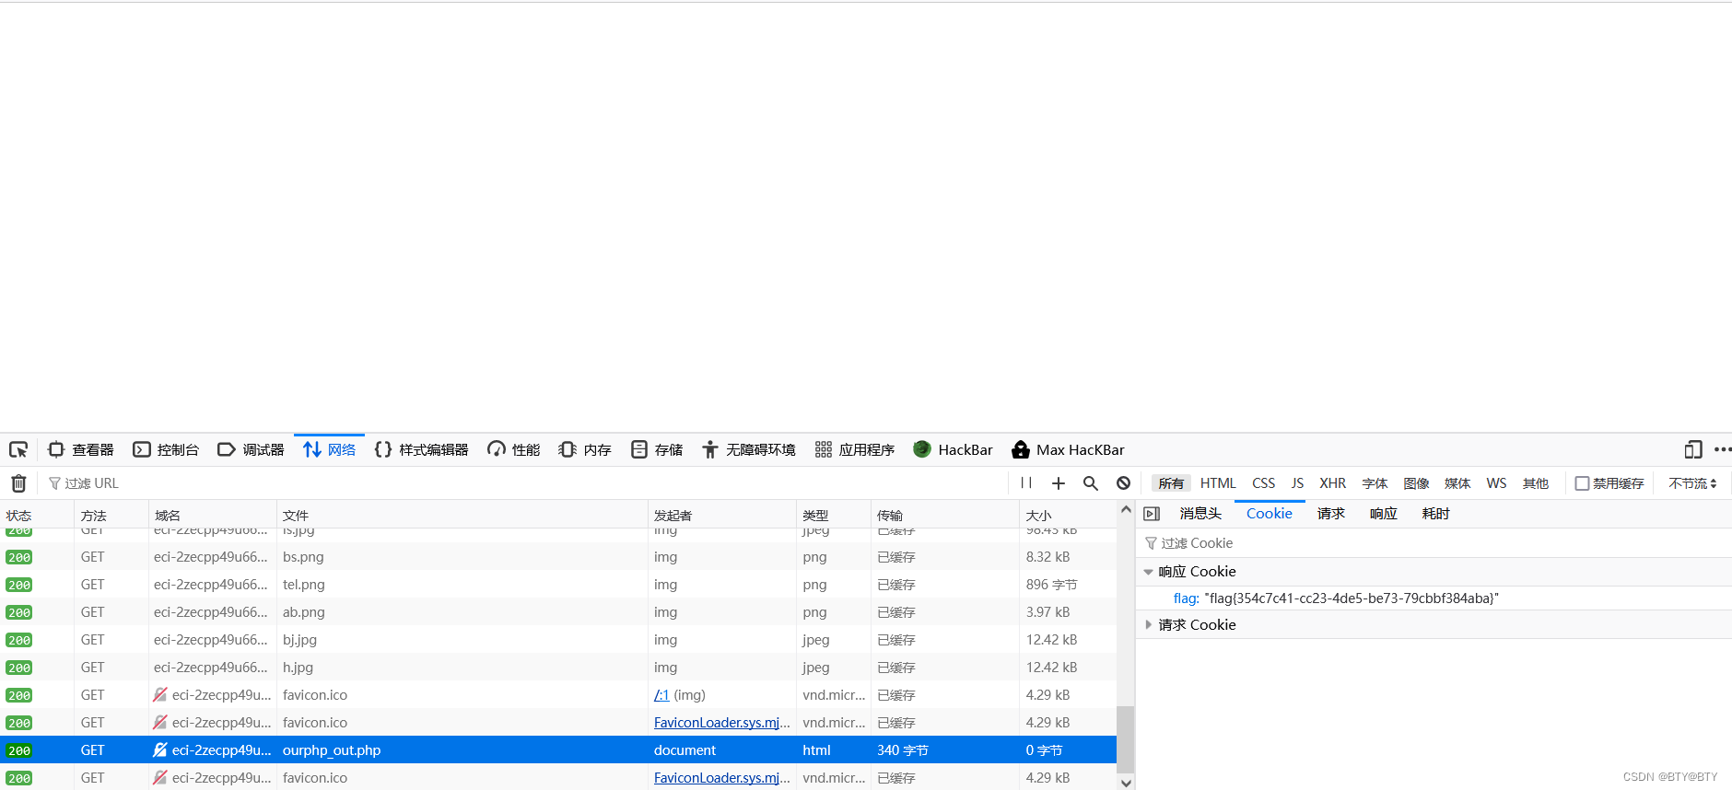The height and width of the screenshot is (790, 1732).
Task: Filter requests by WS
Action: click(x=1496, y=483)
